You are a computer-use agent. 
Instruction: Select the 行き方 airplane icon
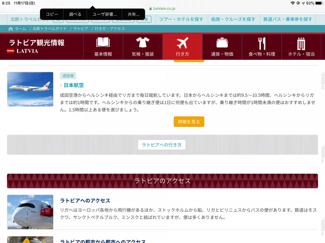182,44
